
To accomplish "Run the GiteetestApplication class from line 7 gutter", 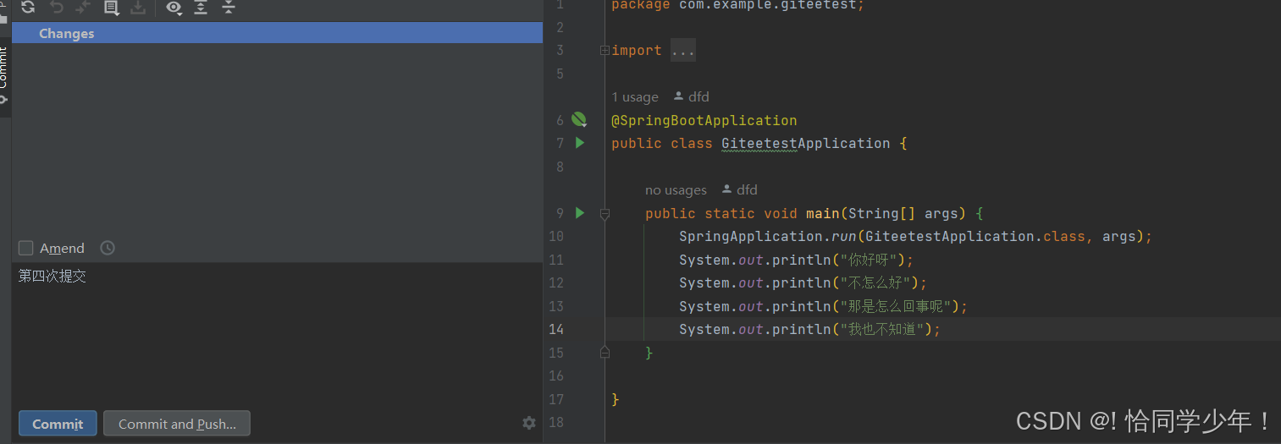I will [x=580, y=143].
